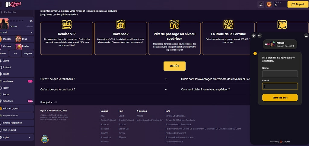
Task: Open Politique Relative Aux Cookies link
Action: 180,137
